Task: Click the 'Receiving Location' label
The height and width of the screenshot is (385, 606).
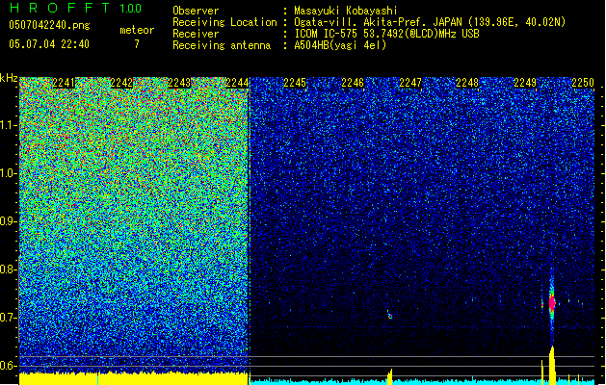Action: (224, 22)
